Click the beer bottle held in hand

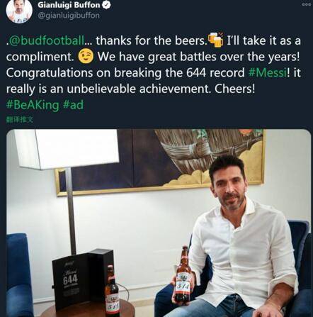coord(183,274)
